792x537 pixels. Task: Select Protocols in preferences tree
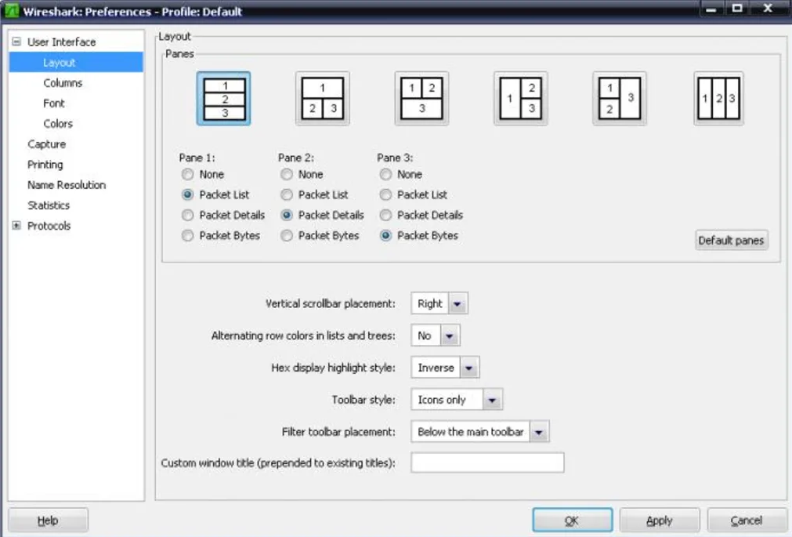[49, 226]
